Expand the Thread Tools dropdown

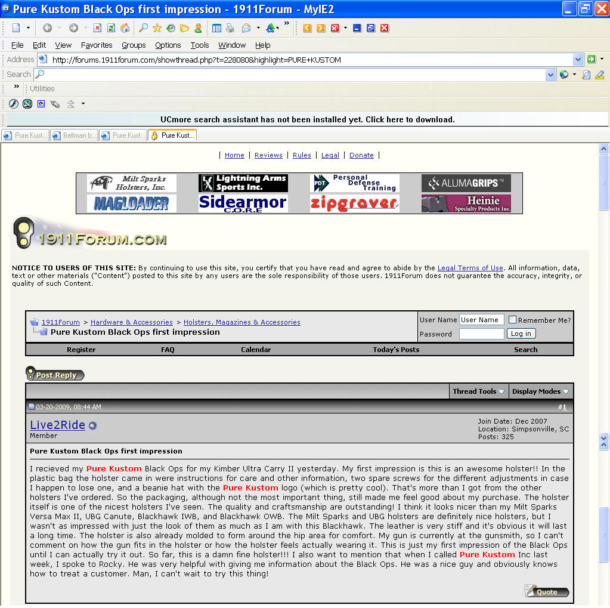479,391
